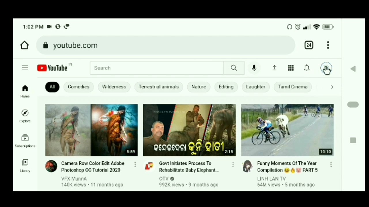The image size is (369, 207).
Task: Click the YouTube Search input field
Action: pyautogui.click(x=157, y=68)
